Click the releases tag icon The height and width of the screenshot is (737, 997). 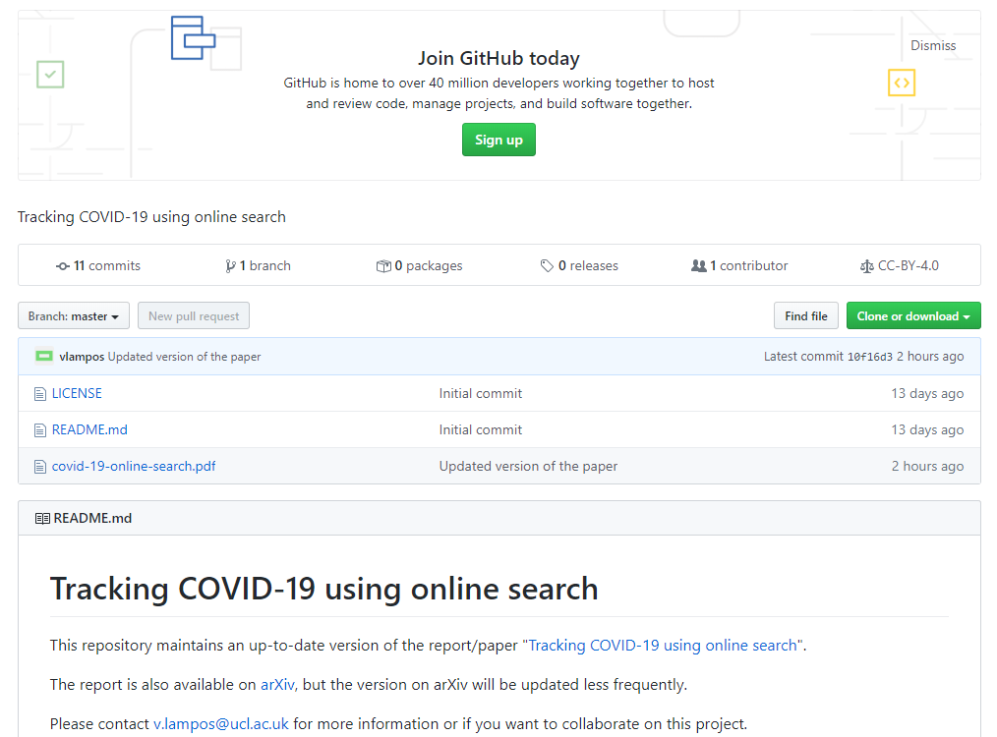click(547, 266)
